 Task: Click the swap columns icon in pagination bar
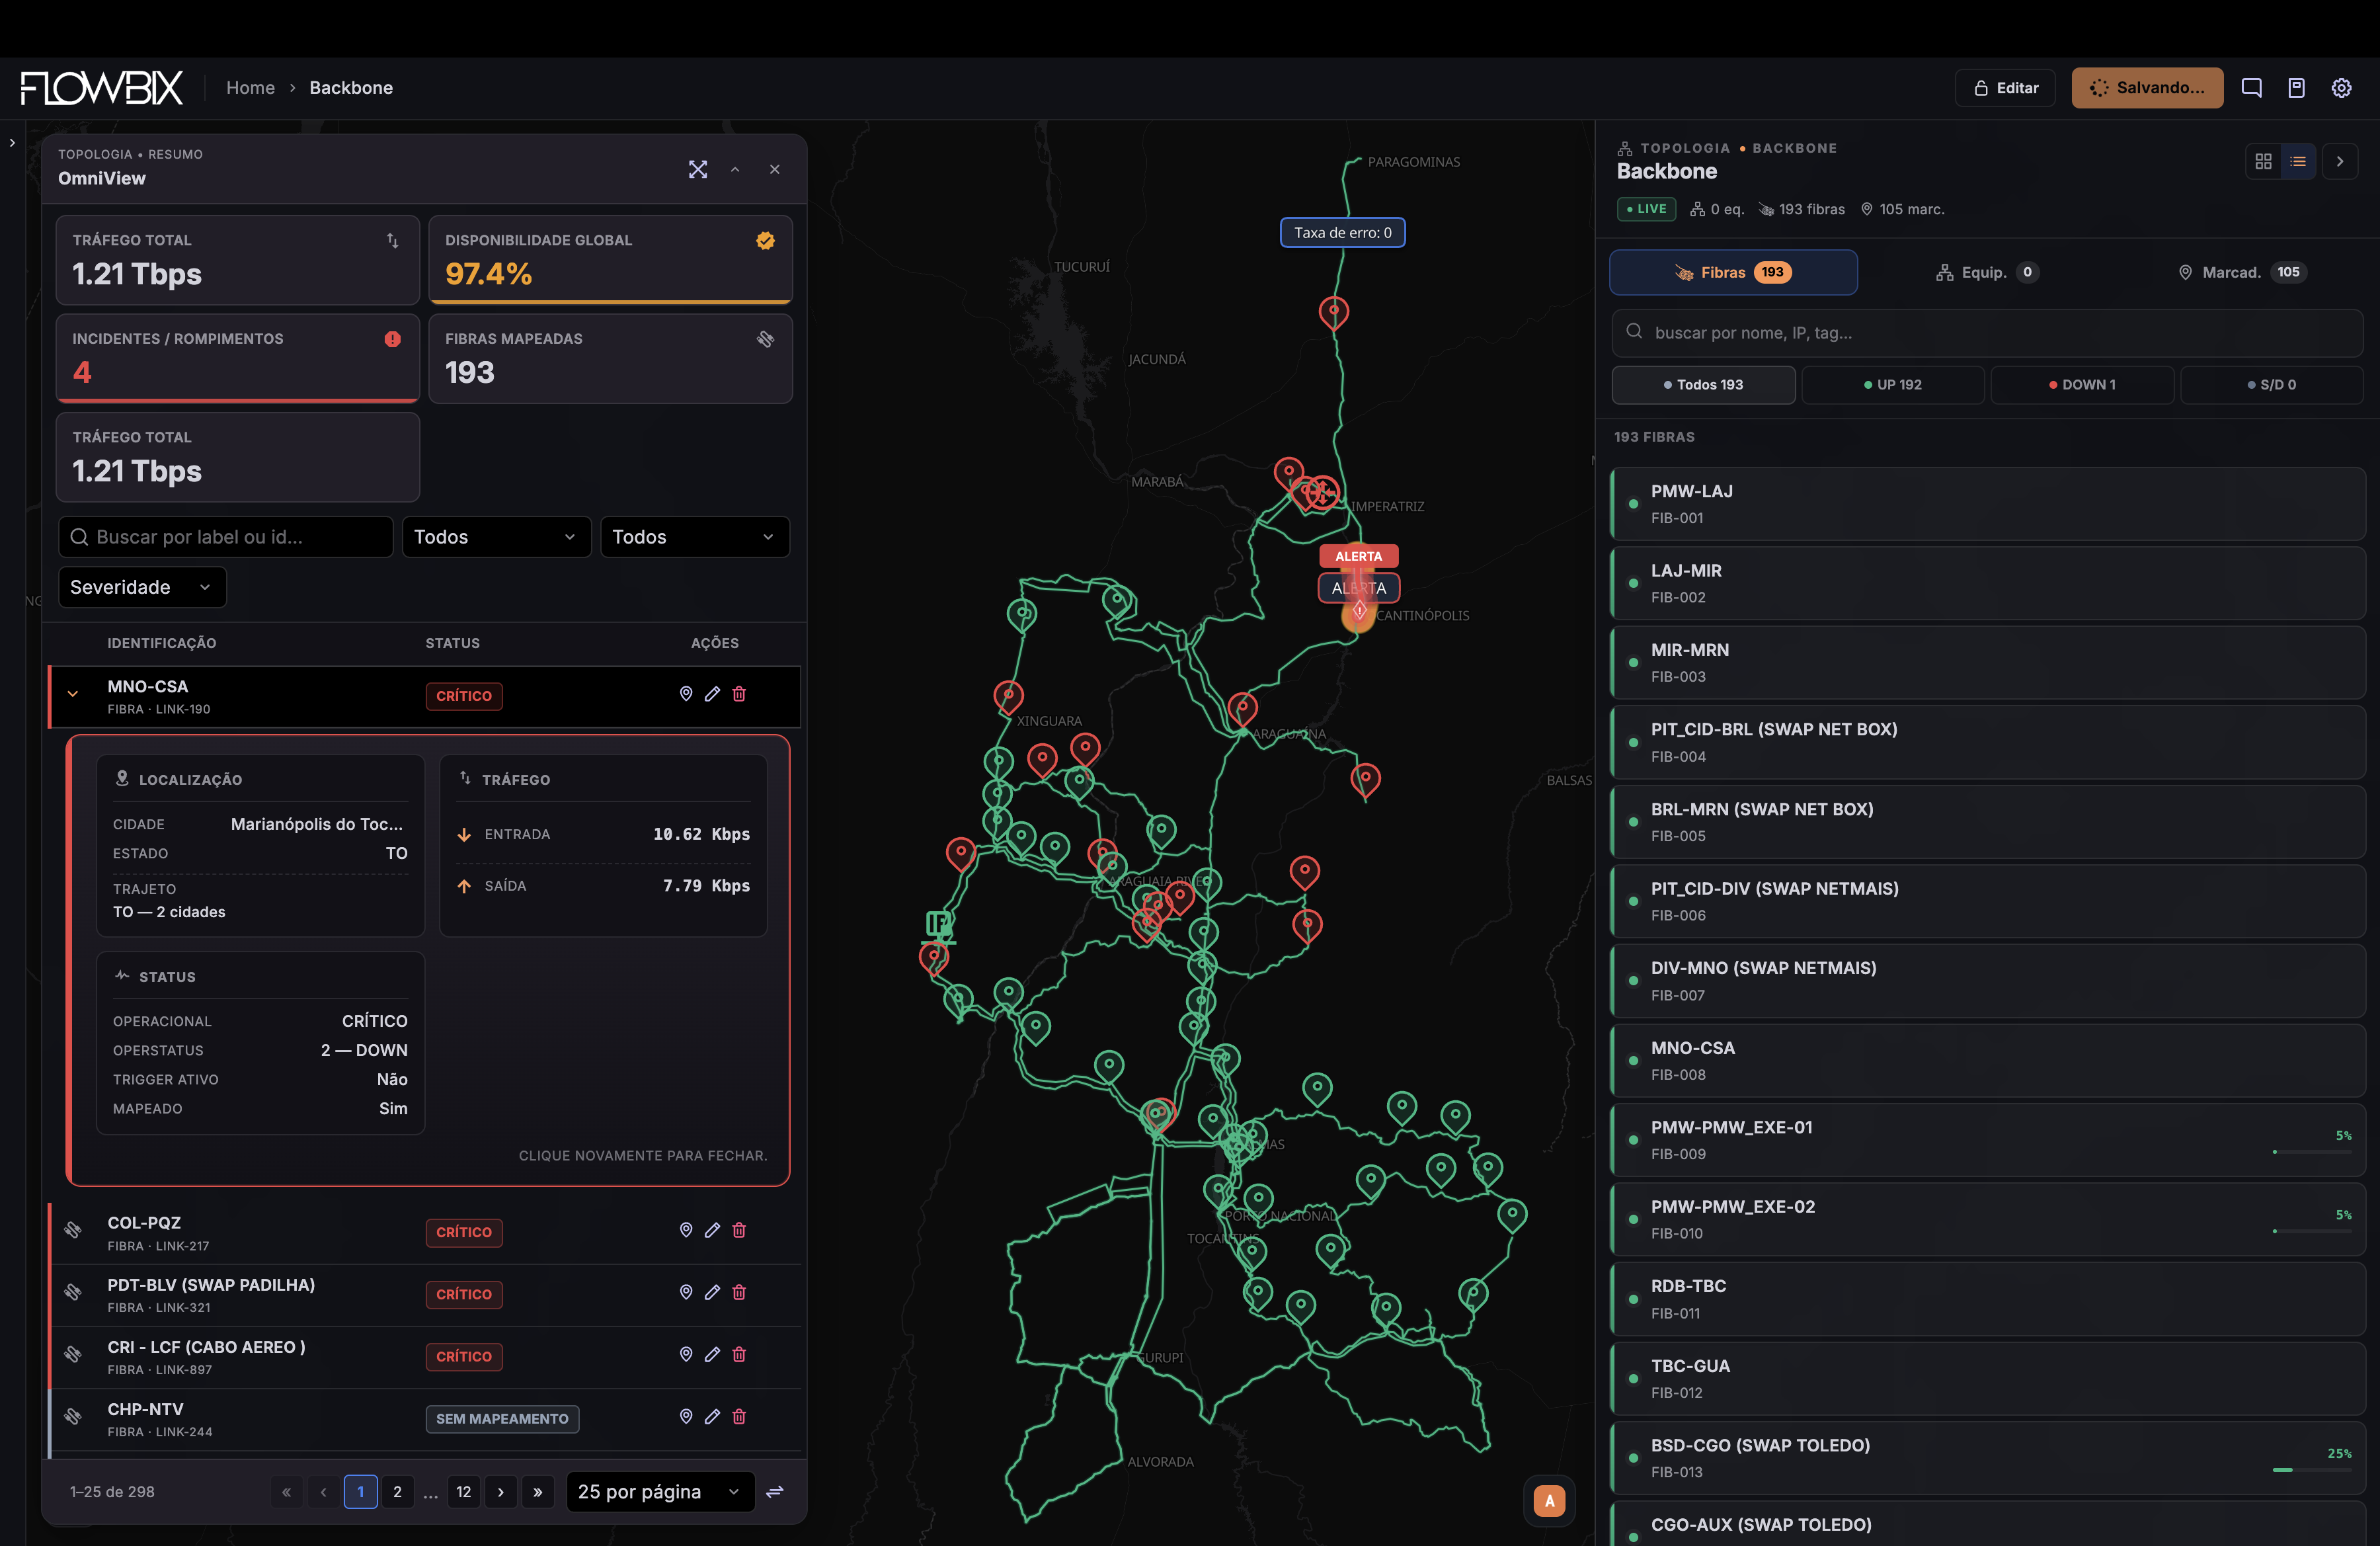tap(774, 1492)
